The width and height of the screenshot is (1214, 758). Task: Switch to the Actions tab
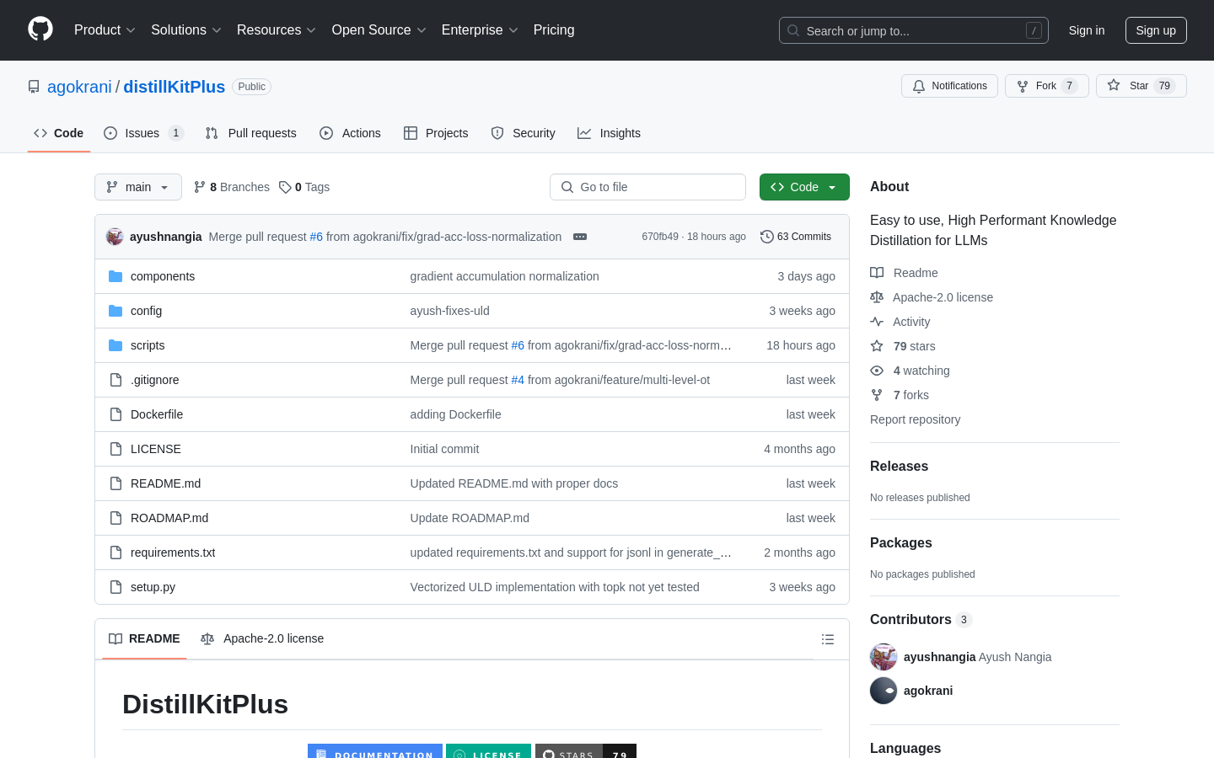pos(351,133)
